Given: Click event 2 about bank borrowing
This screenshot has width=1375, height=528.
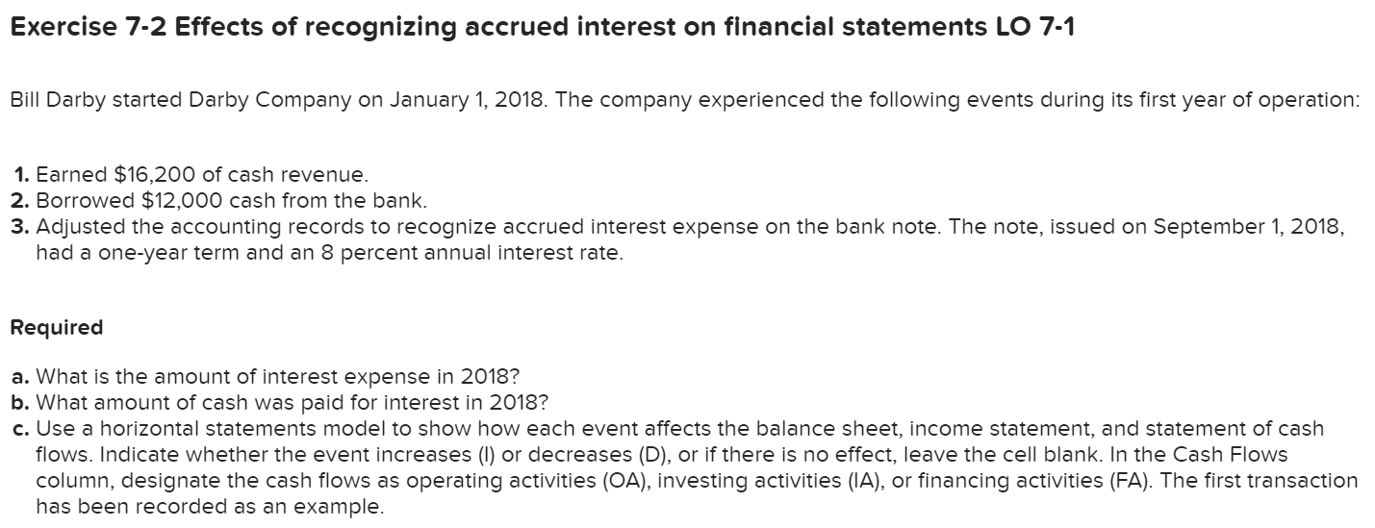Looking at the screenshot, I should click(220, 202).
